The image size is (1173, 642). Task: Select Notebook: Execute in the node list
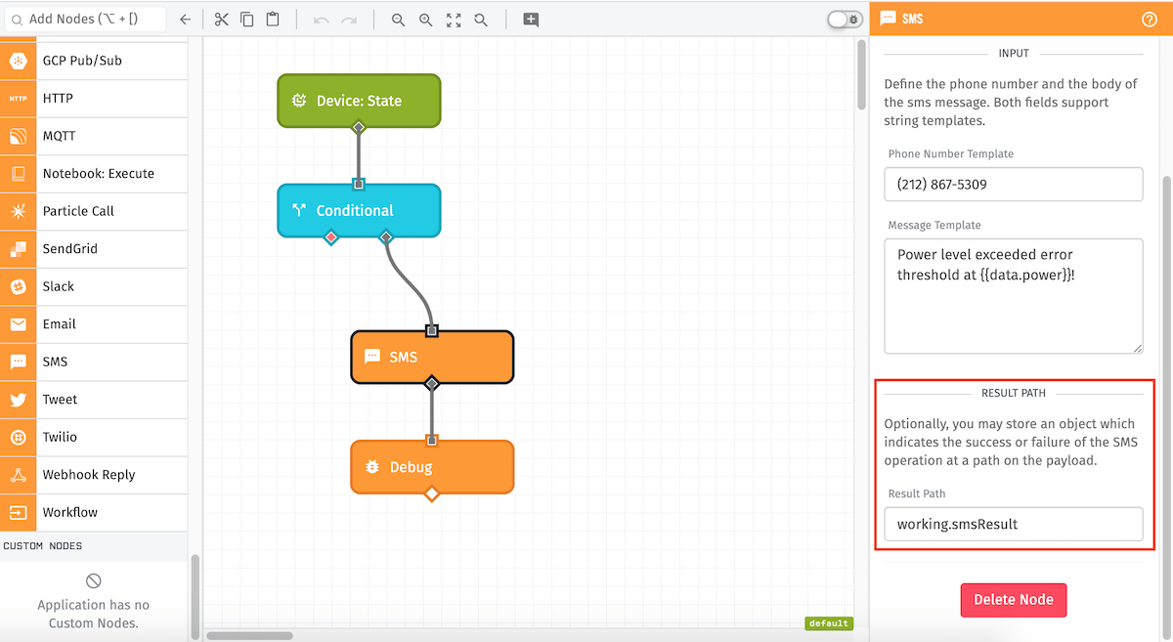[x=94, y=174]
